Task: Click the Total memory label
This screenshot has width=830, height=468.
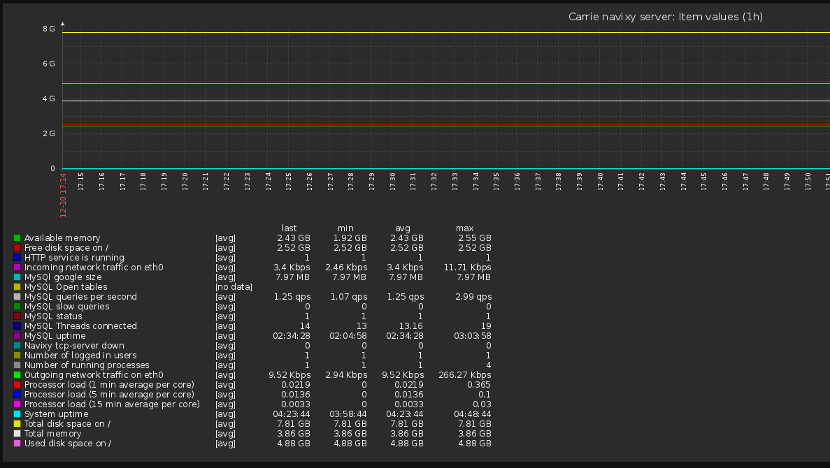Action: coord(53,434)
